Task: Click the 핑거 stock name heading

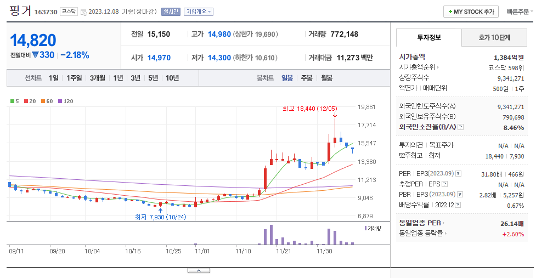Action: pyautogui.click(x=20, y=10)
